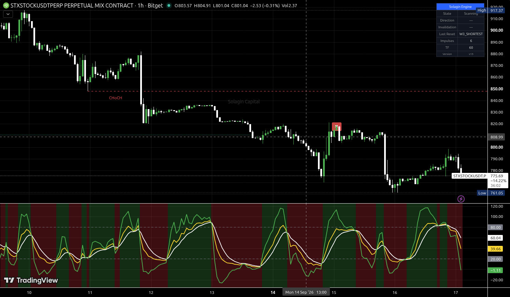Click the Low label tag
Viewport: 510px width, 297px height.
click(x=482, y=193)
